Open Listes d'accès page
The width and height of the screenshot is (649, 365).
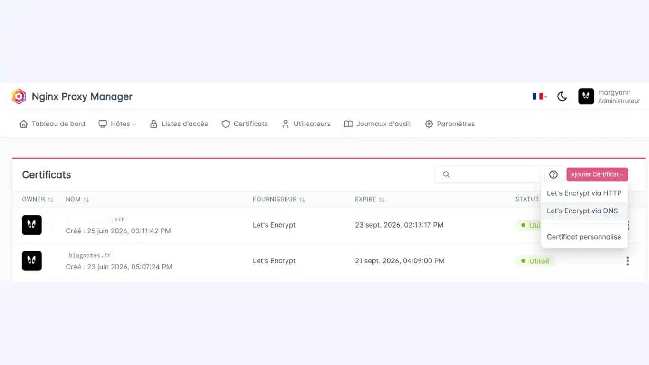(179, 124)
